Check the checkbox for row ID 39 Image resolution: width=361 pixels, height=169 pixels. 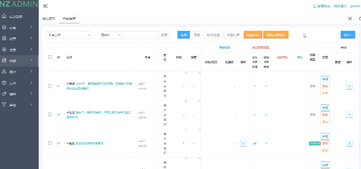[x=50, y=143]
